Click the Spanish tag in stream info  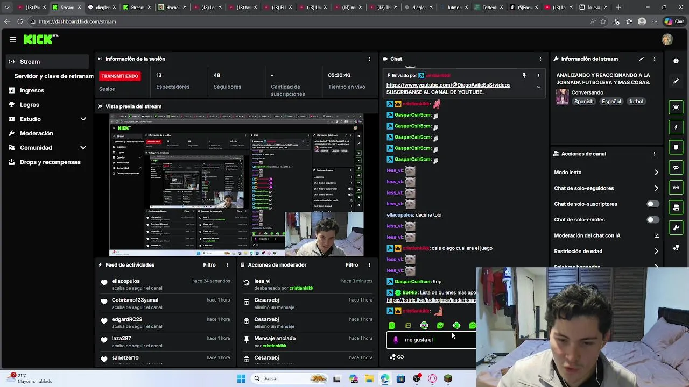pos(583,101)
